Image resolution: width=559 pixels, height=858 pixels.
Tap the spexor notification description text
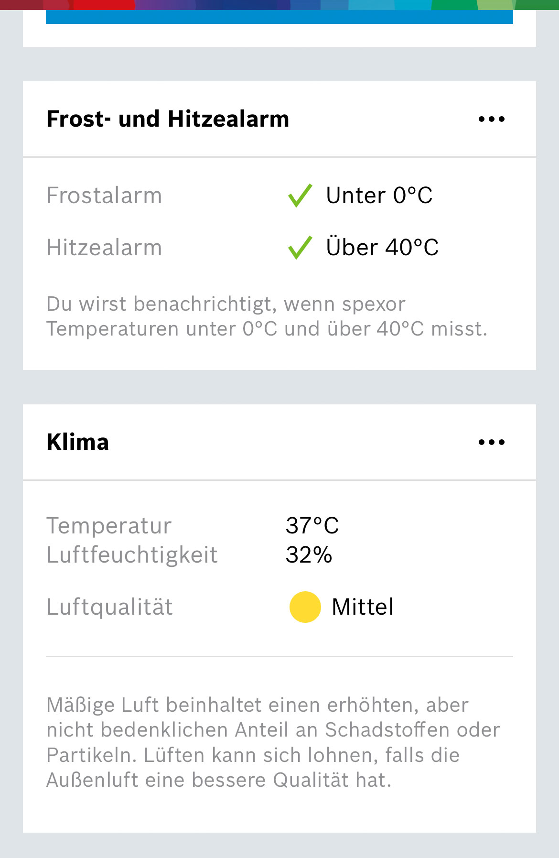(x=267, y=316)
